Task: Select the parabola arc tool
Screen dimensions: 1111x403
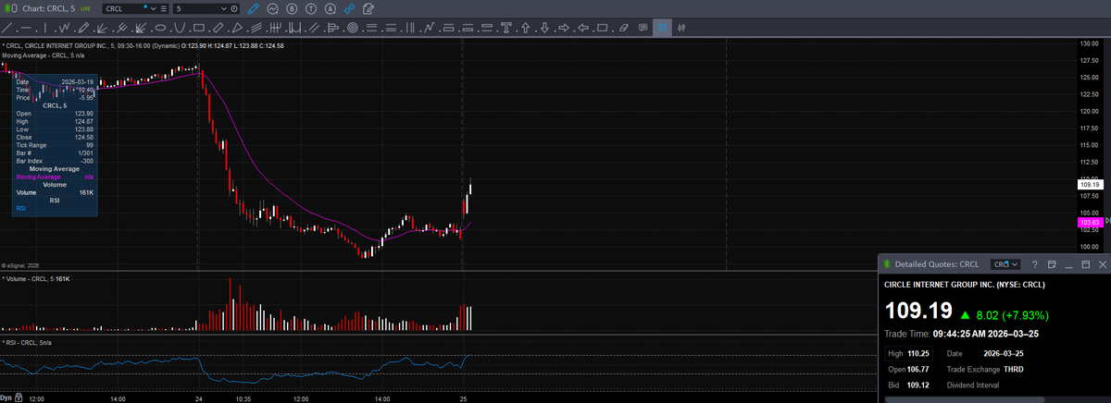Action: click(x=180, y=28)
